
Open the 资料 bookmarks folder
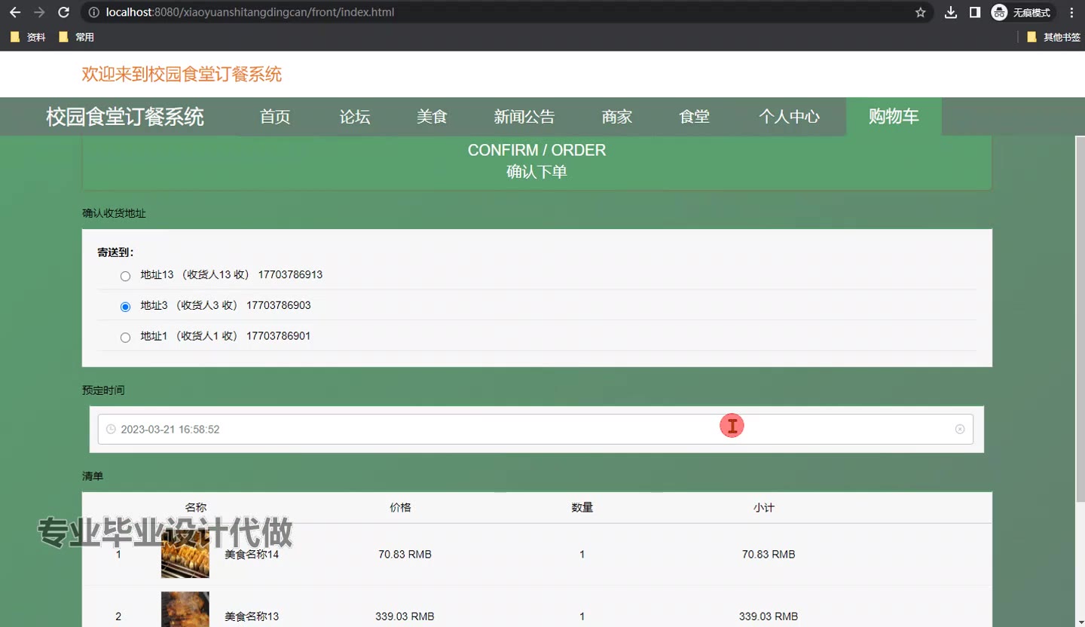(x=28, y=37)
